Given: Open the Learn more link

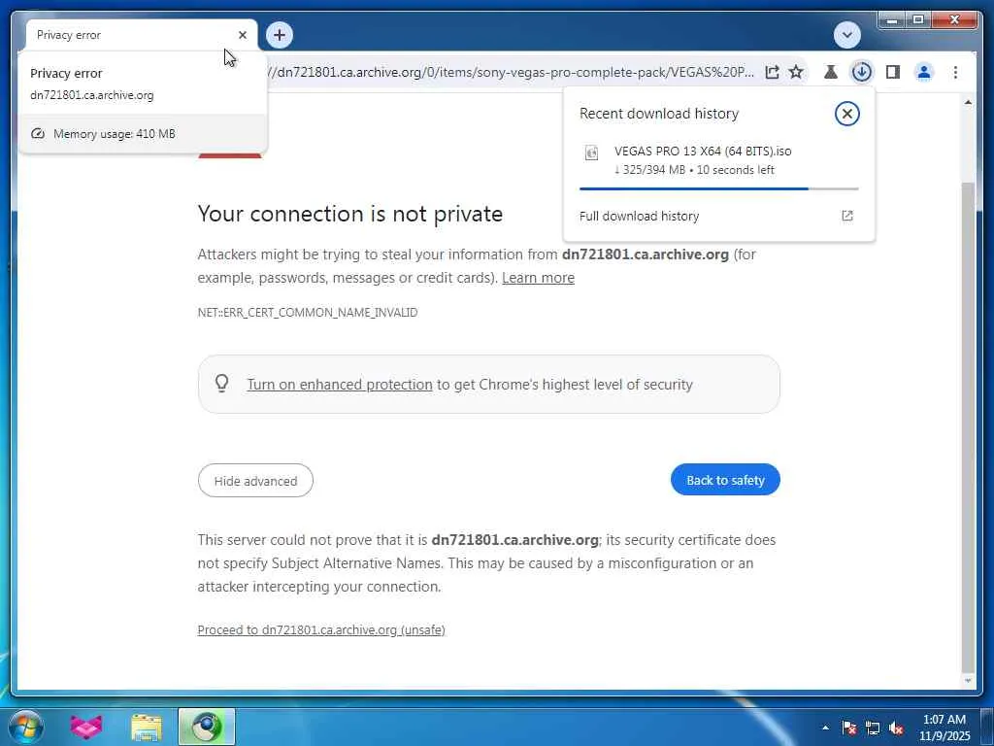Looking at the screenshot, I should coord(538,278).
